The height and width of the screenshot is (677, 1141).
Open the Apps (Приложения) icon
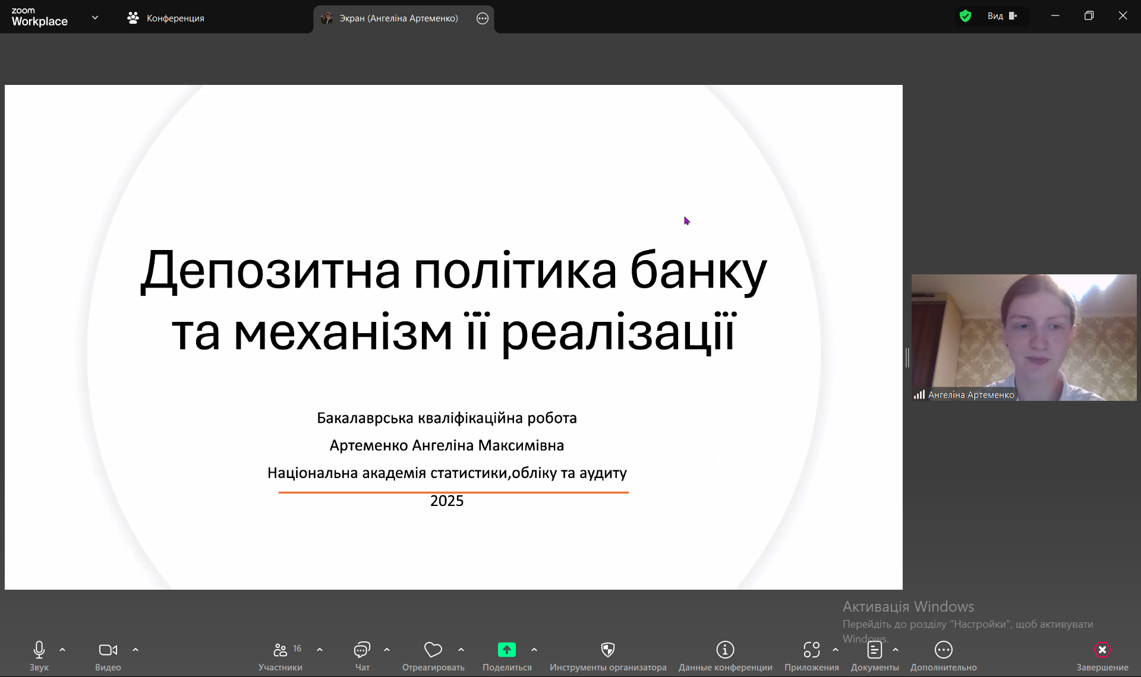tap(811, 650)
